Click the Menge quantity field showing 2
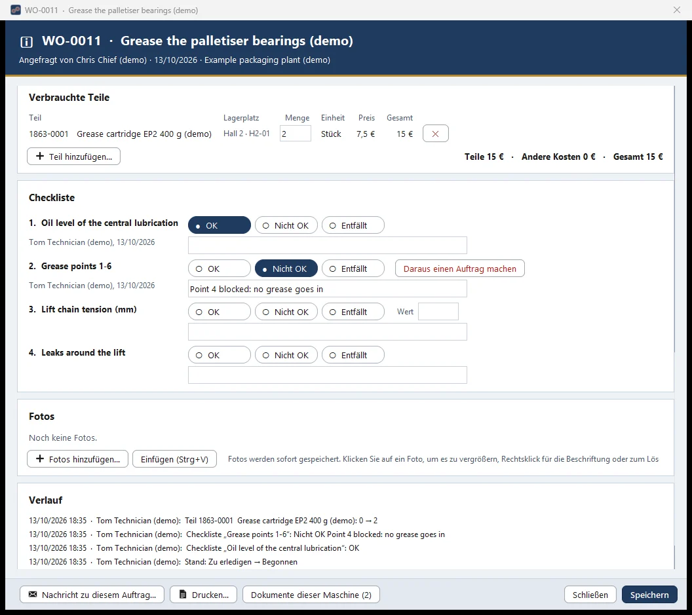This screenshot has width=692, height=615. [x=296, y=133]
